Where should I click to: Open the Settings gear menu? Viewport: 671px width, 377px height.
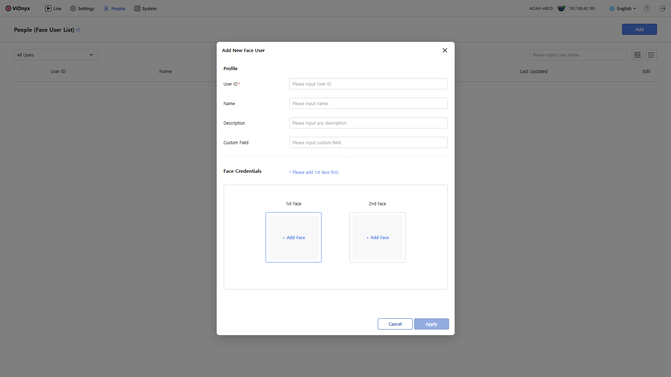click(82, 8)
